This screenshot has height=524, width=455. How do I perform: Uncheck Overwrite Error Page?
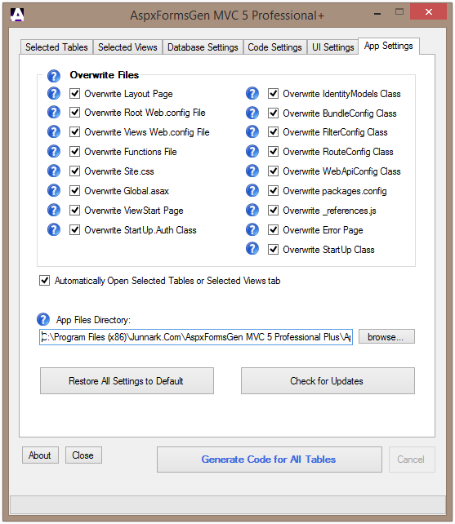point(274,230)
